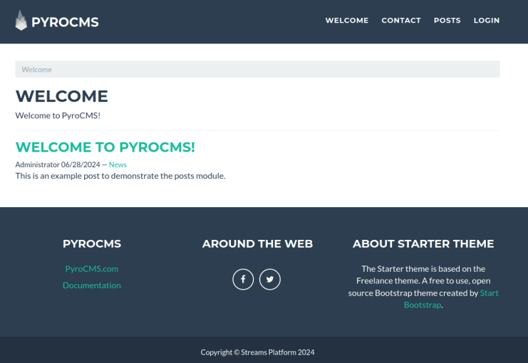528x363 pixels.
Task: Follow the Start Bootstrap link
Action: point(451,299)
